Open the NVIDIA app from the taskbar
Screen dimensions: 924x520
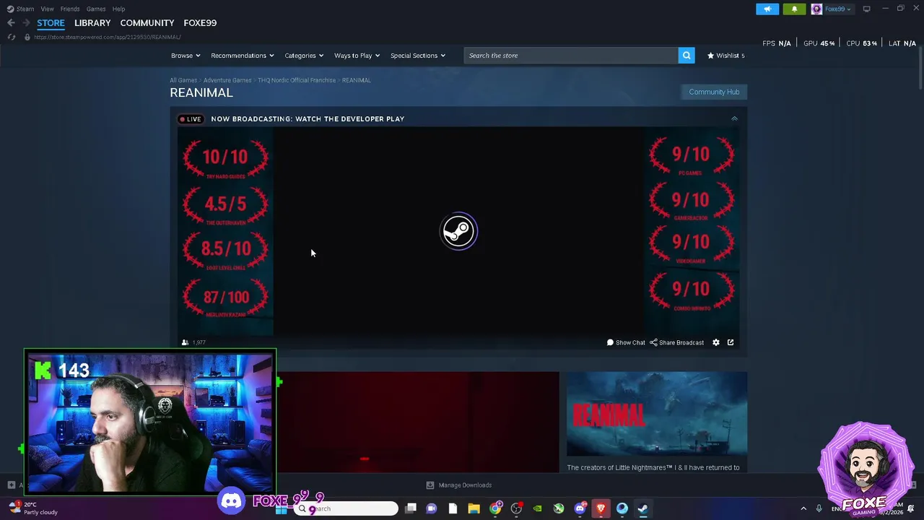coord(537,508)
